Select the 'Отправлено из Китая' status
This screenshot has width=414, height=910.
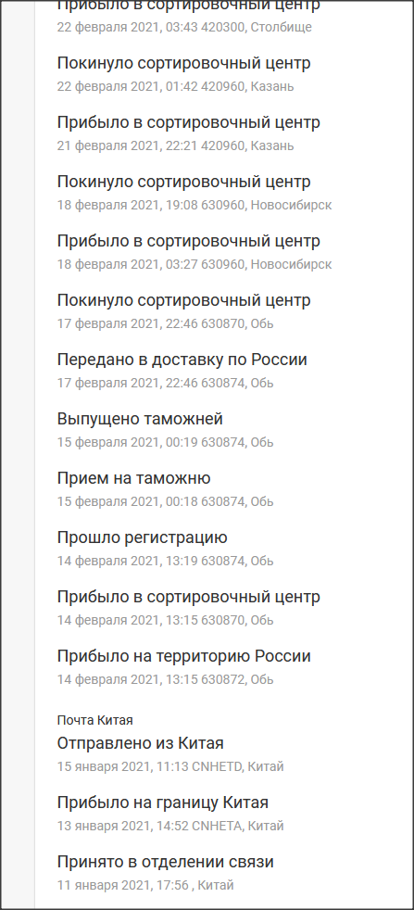[x=141, y=743]
